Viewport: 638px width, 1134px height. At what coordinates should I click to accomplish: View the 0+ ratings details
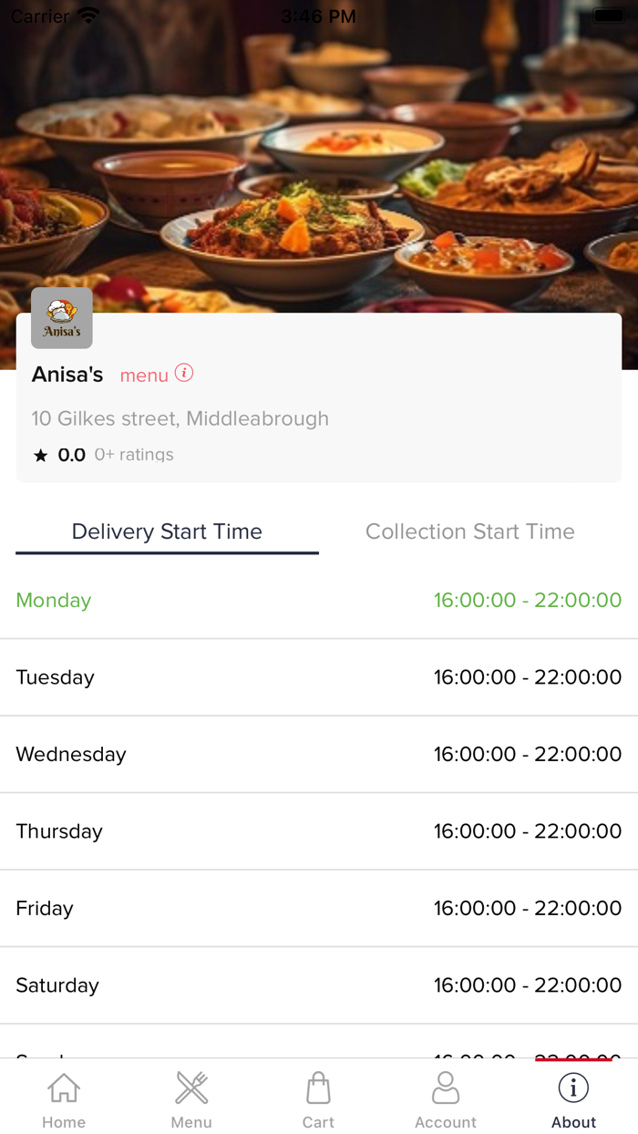click(133, 454)
